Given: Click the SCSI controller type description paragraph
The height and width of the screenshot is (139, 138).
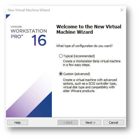Looking at the screenshot, I should click(90, 85).
